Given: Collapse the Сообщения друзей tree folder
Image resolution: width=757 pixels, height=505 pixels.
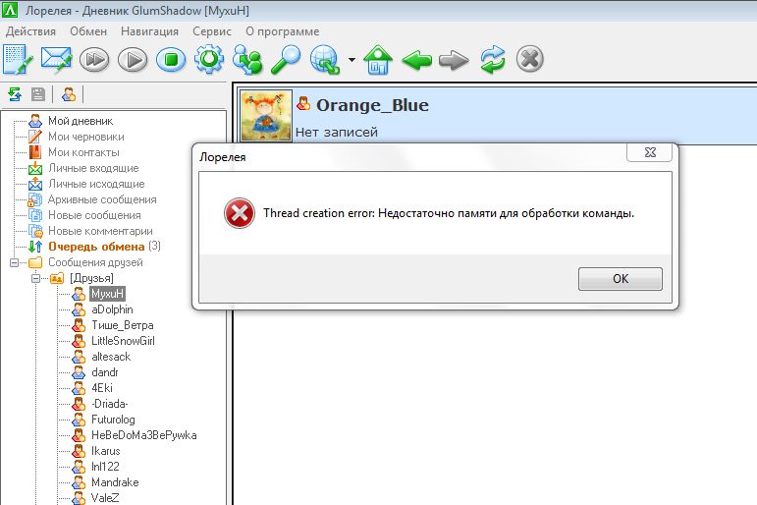Looking at the screenshot, I should pos(15,262).
